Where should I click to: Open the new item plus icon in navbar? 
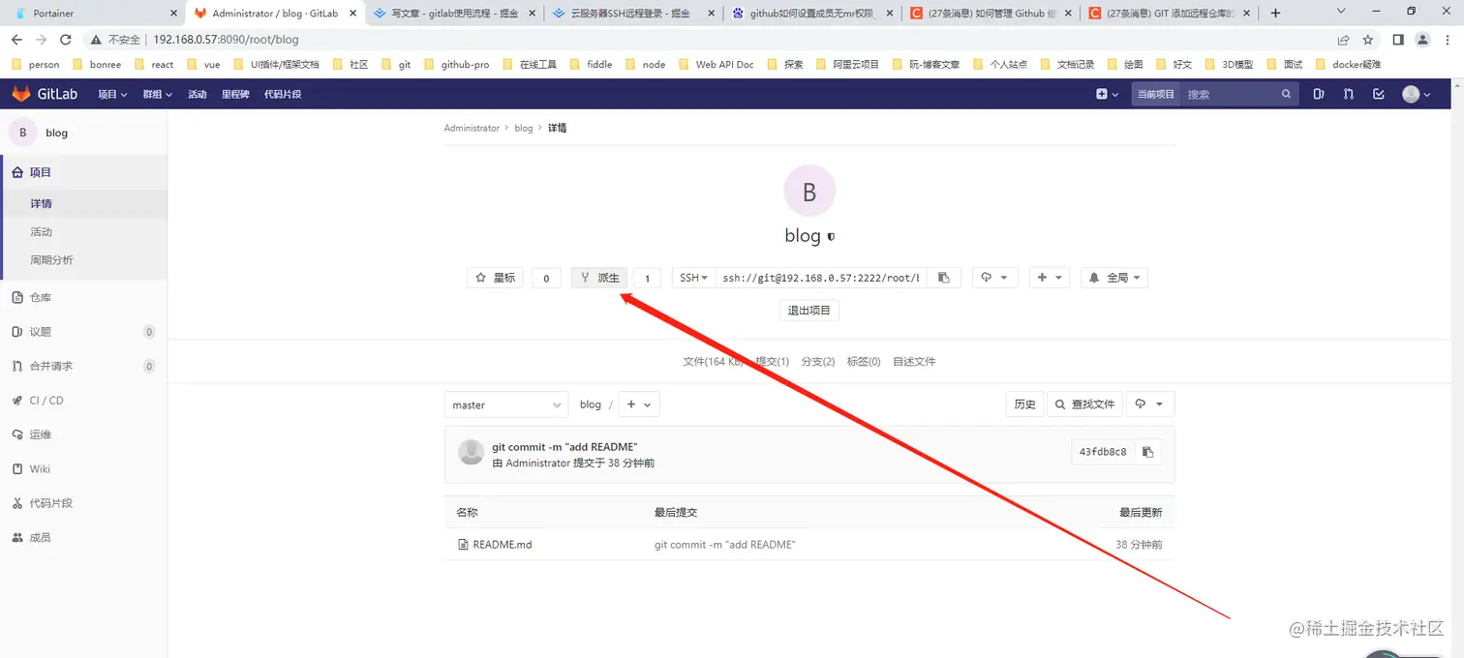[1107, 94]
